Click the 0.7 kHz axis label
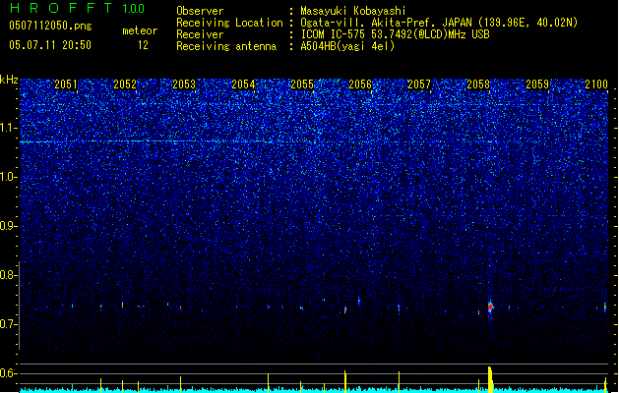Image resolution: width=619 pixels, height=393 pixels. pyautogui.click(x=9, y=324)
